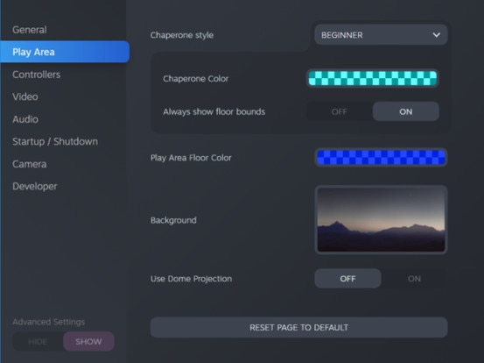The image size is (484, 363).
Task: Select ON for Always show floor bounds
Action: (x=405, y=111)
